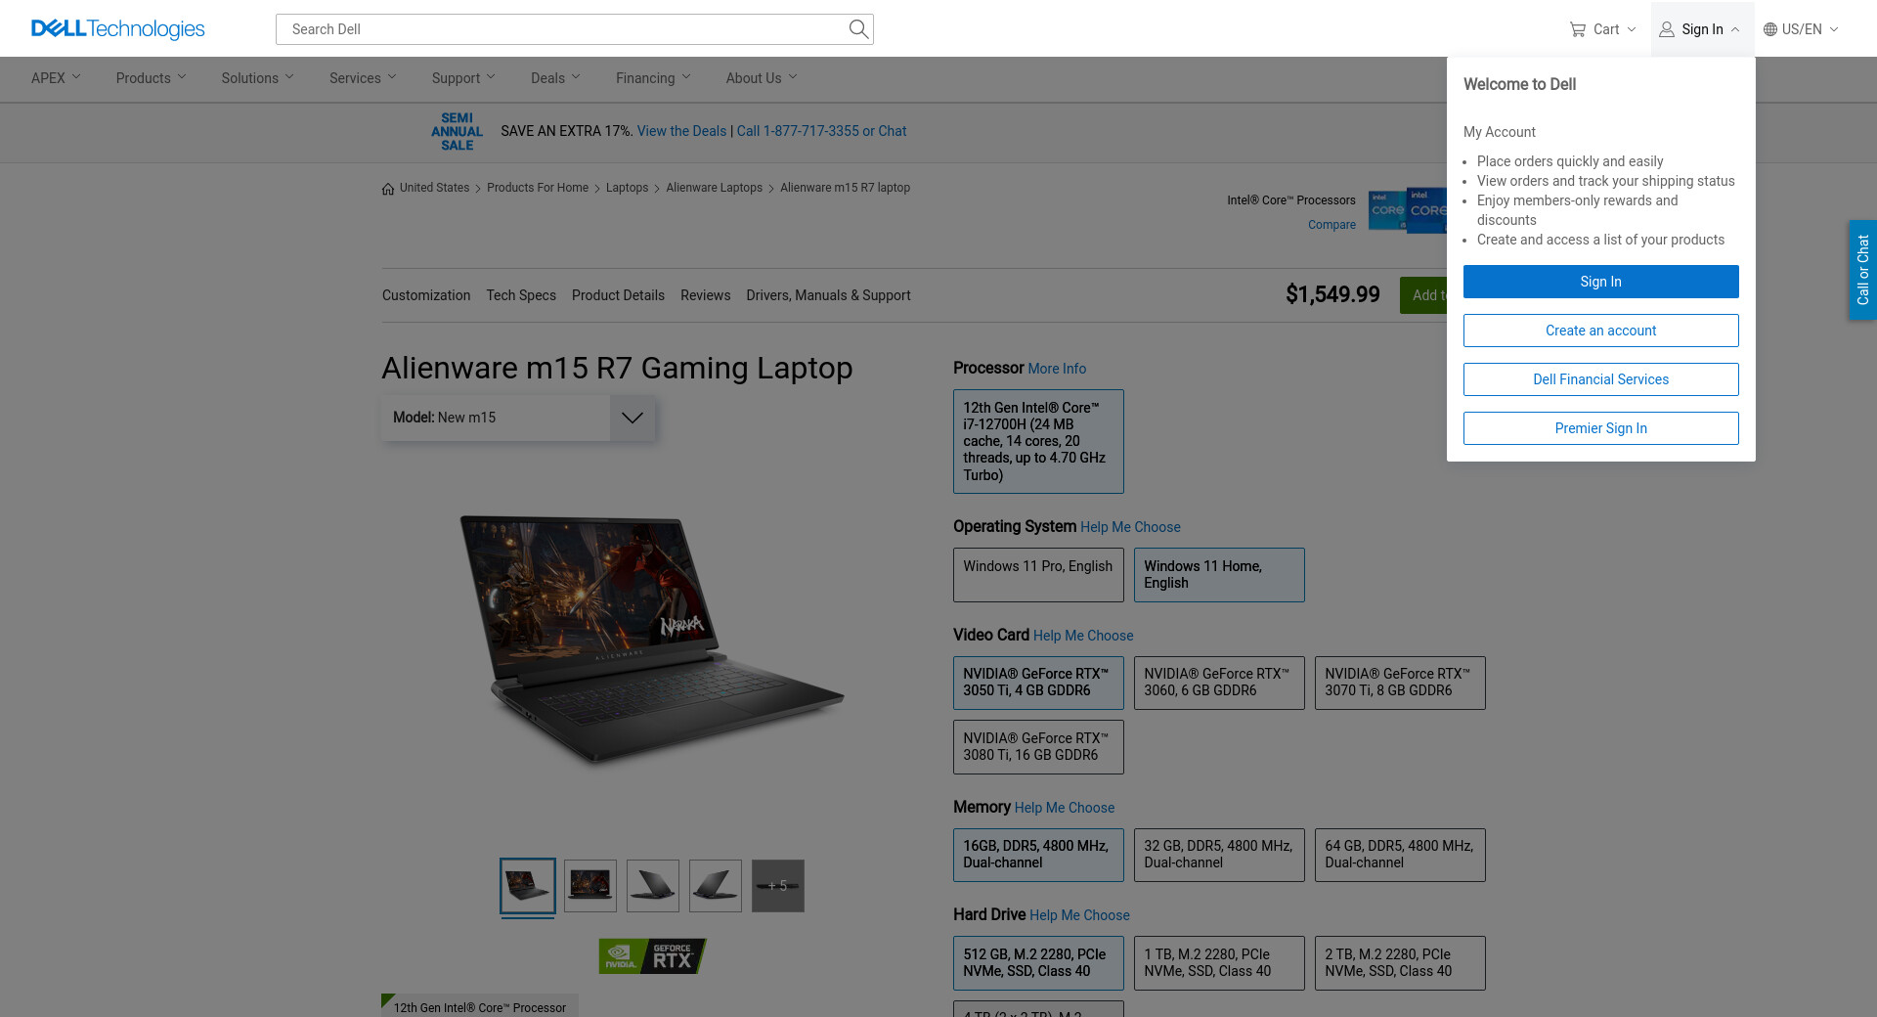The height and width of the screenshot is (1017, 1877).
Task: Open the Call or Chat side tab
Action: coord(1862,270)
